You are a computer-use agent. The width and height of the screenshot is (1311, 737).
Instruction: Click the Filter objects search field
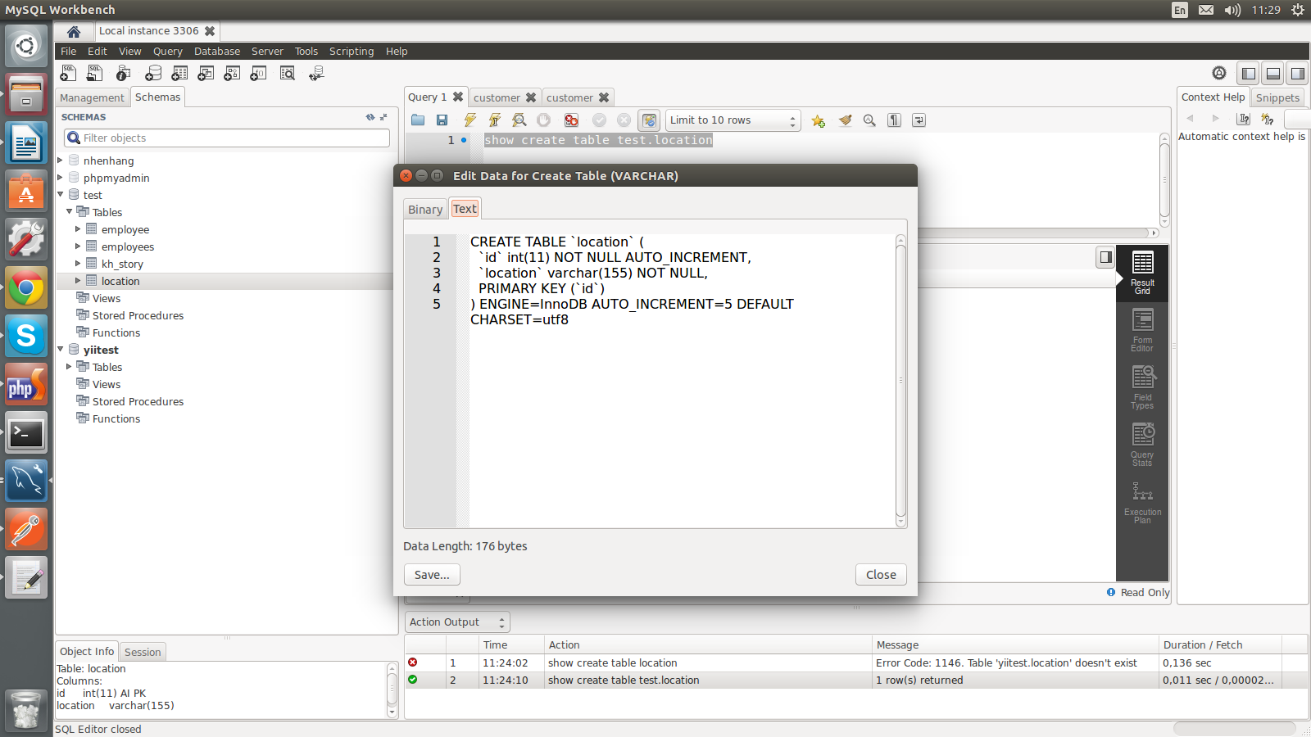point(227,138)
